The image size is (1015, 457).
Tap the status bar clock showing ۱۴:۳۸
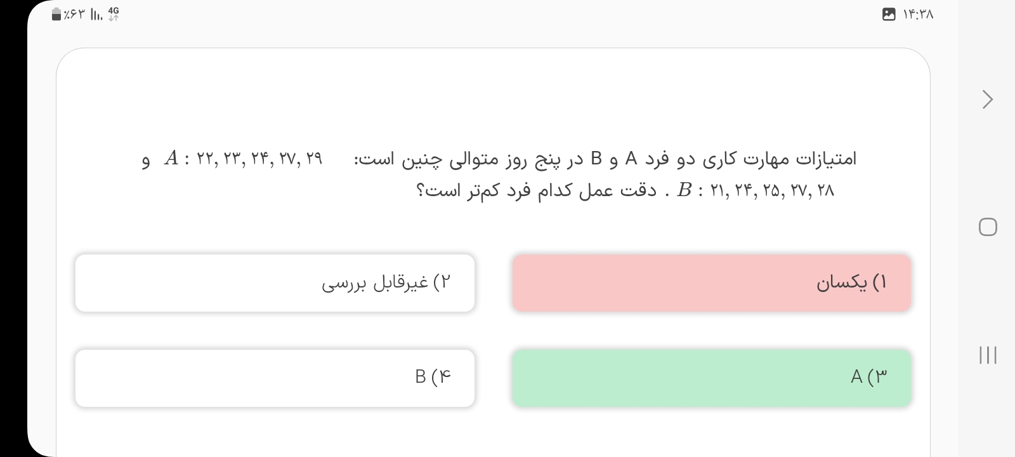(918, 14)
